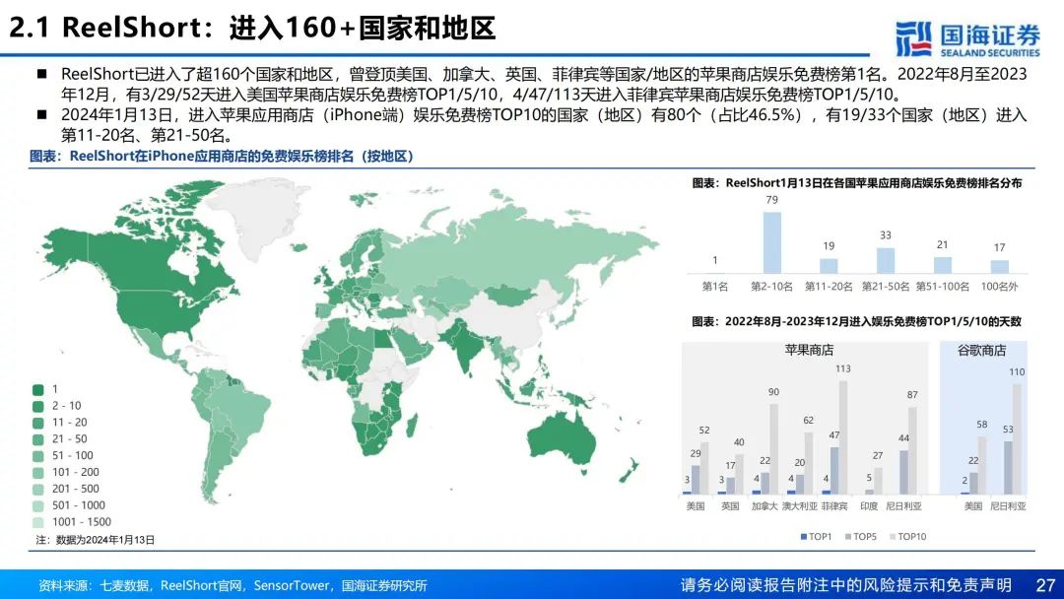The image size is (1064, 599).
Task: Click the source line "资料来源：七麦数据，ReelShort官网，SensorTower，国海证券研究所"
Action: pyautogui.click(x=233, y=585)
